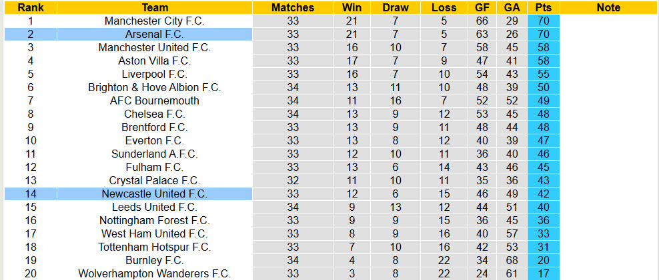659x280 pixels.
Task: Click on Brighton & Hove Albion F.C.
Action: 155,88
